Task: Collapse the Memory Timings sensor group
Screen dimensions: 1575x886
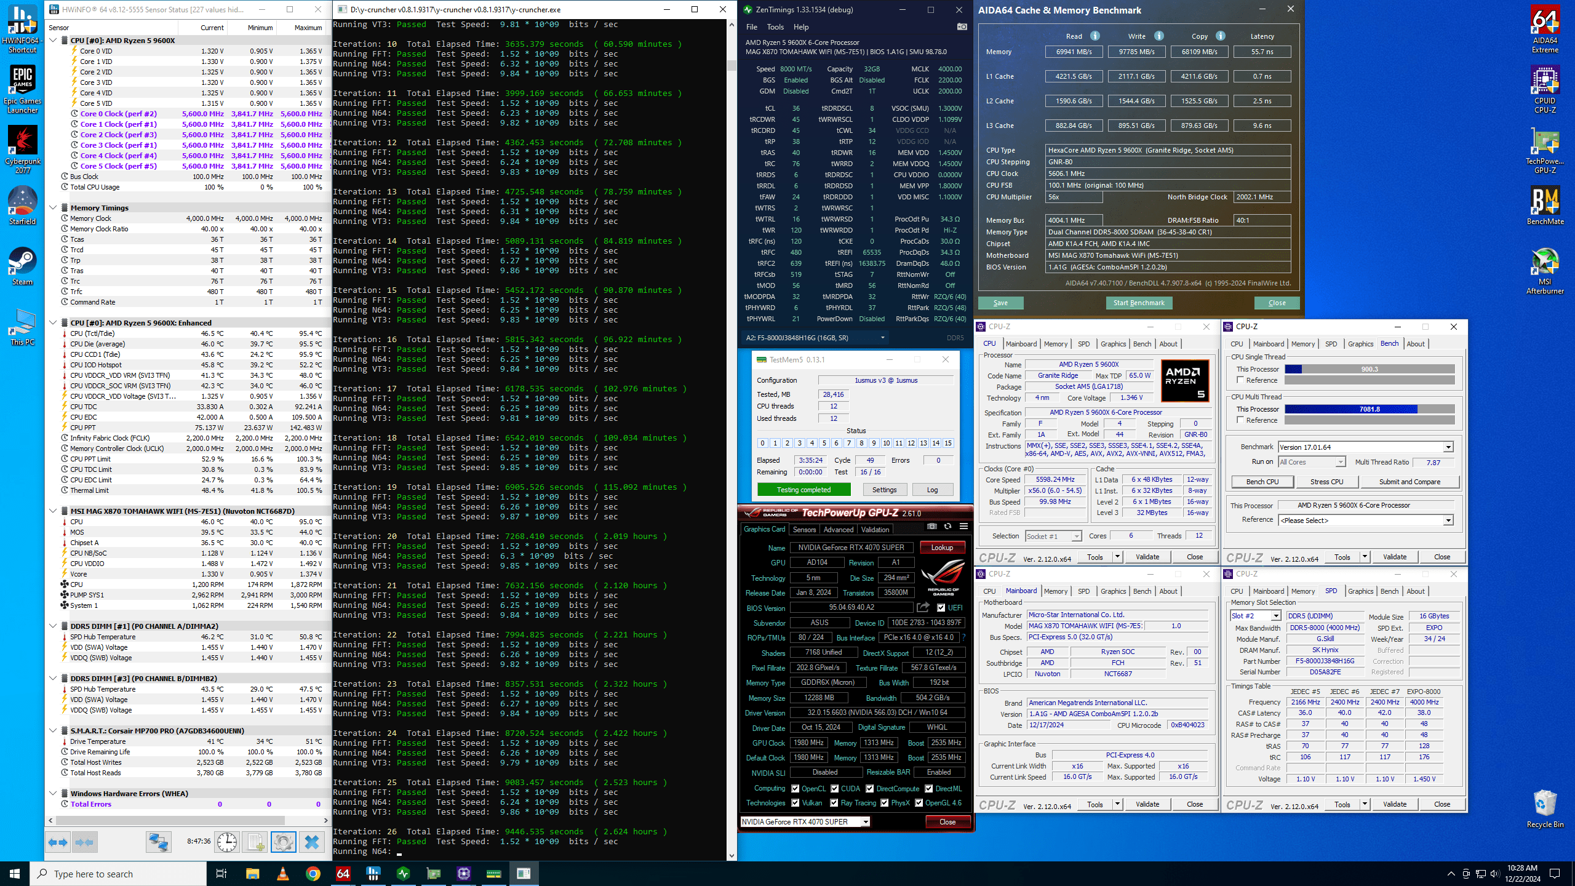Action: pyautogui.click(x=53, y=208)
